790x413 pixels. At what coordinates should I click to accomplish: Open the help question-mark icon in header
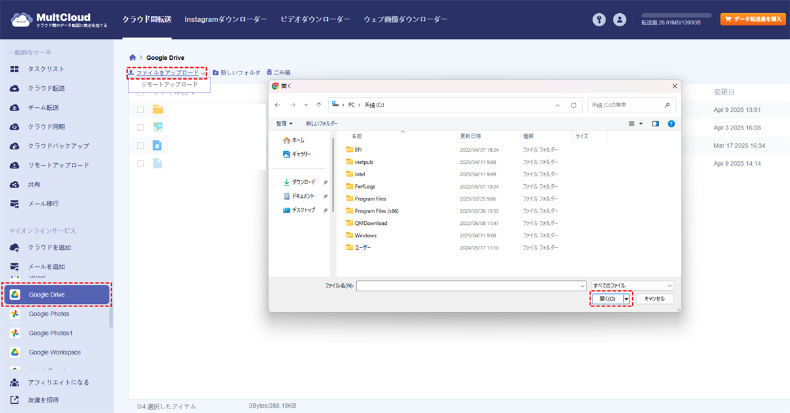pyautogui.click(x=599, y=20)
